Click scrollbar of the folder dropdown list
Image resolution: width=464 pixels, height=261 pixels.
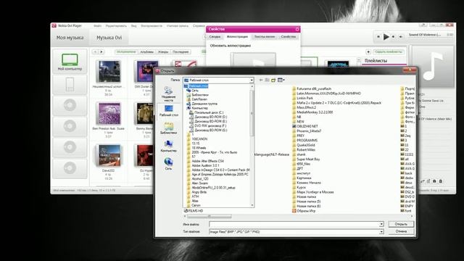point(252,112)
